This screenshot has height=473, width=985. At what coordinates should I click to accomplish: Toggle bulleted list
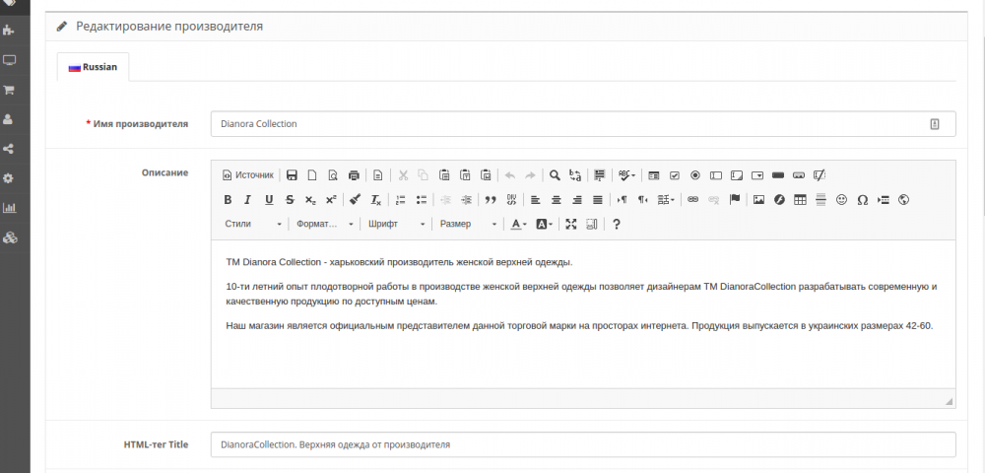pos(422,200)
